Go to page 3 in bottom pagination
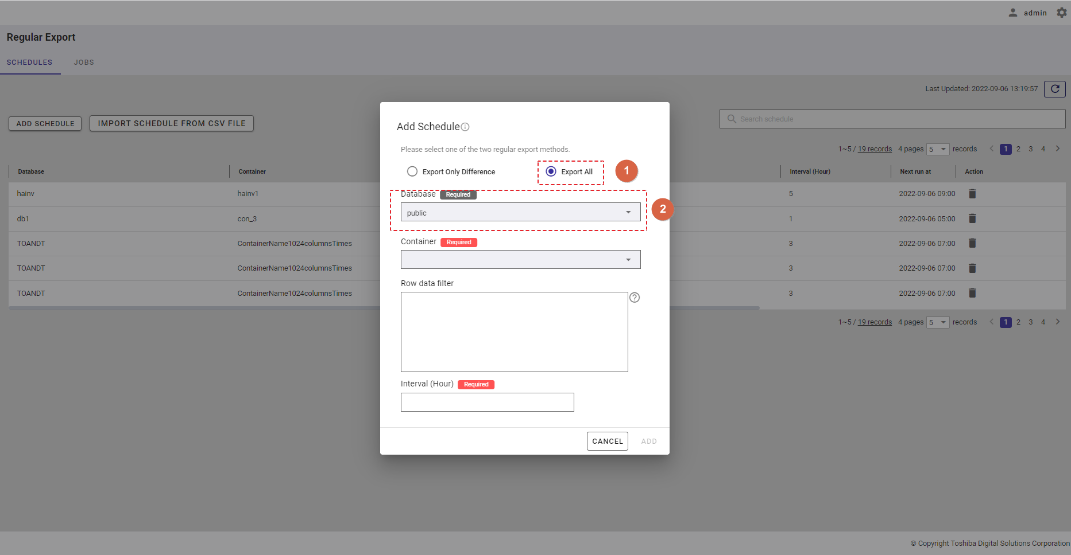 pos(1031,322)
